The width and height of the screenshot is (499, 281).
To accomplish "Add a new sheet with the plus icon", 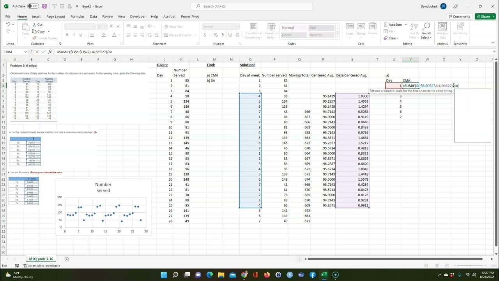I will tap(67, 259).
